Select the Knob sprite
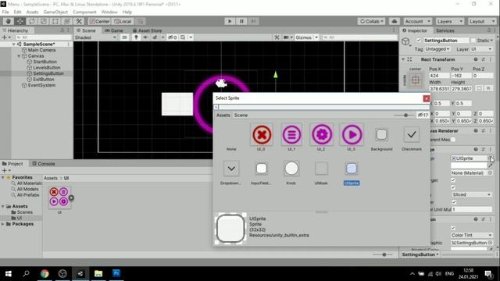 (x=291, y=169)
